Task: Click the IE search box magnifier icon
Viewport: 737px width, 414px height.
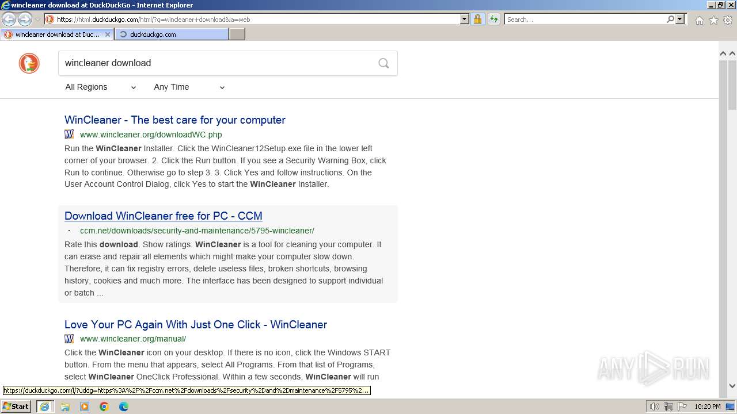Action: [x=670, y=19]
